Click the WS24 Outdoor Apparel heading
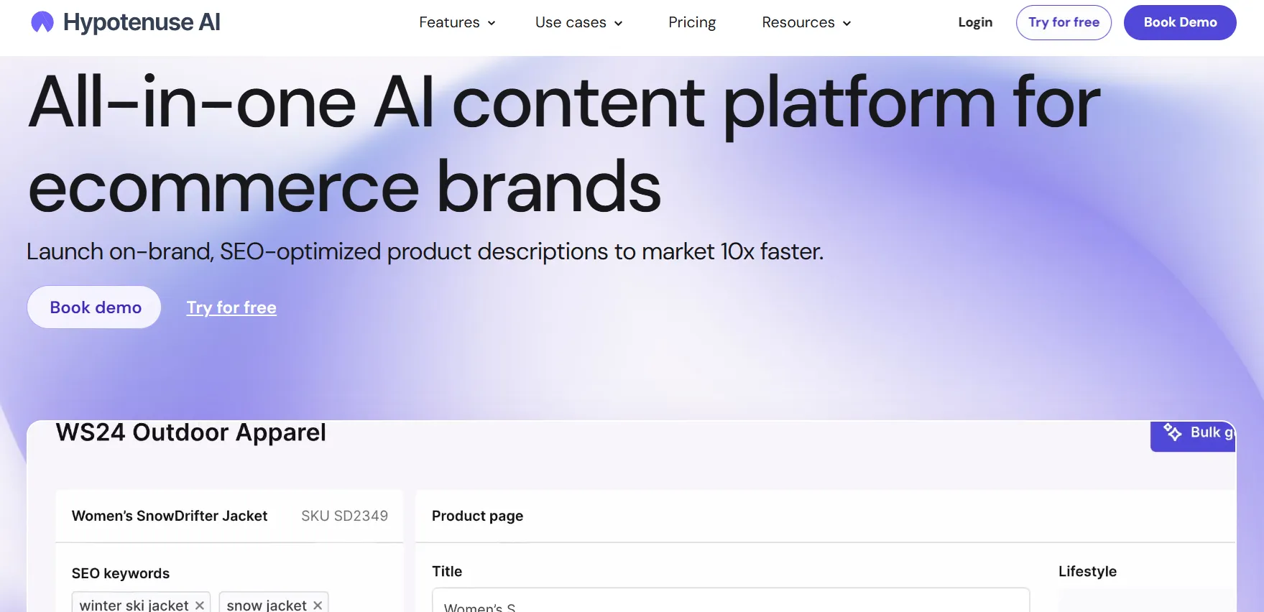 (191, 432)
